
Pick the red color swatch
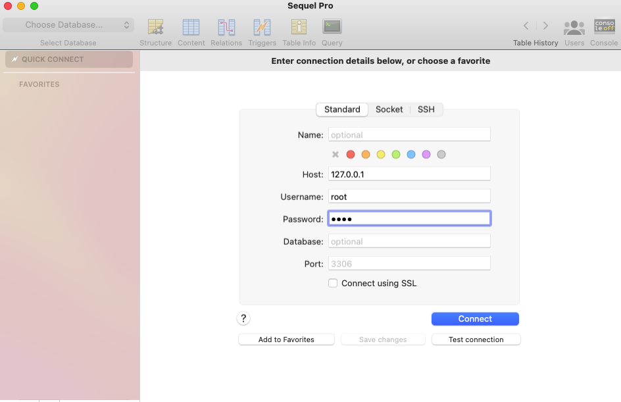[351, 155]
